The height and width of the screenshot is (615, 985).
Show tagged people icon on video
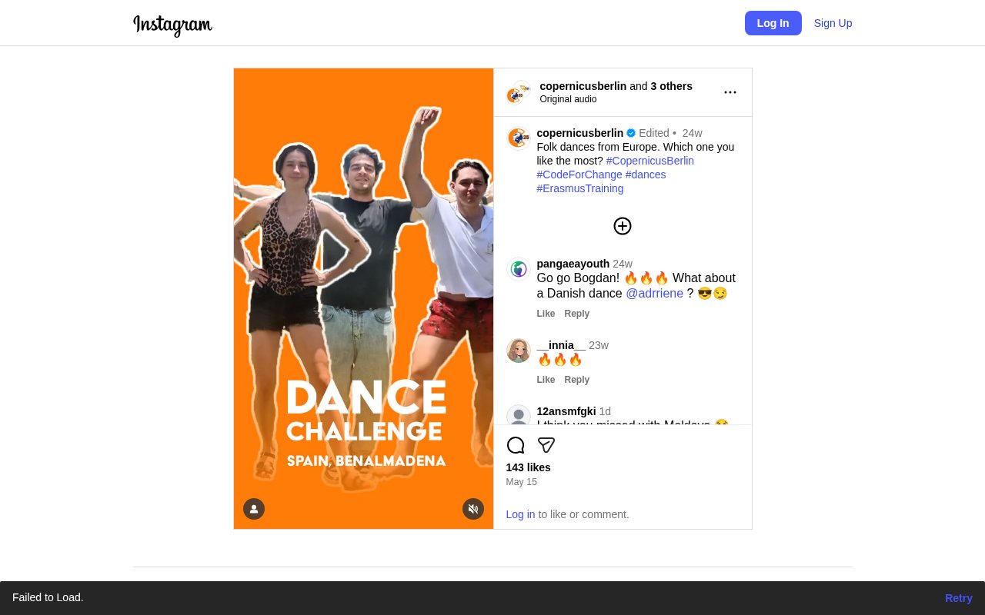point(254,509)
